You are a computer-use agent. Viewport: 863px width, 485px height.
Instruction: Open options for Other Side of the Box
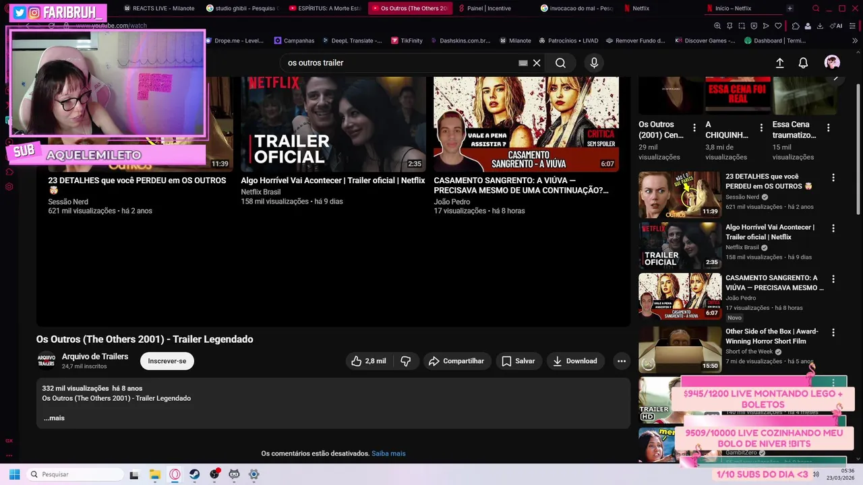833,333
